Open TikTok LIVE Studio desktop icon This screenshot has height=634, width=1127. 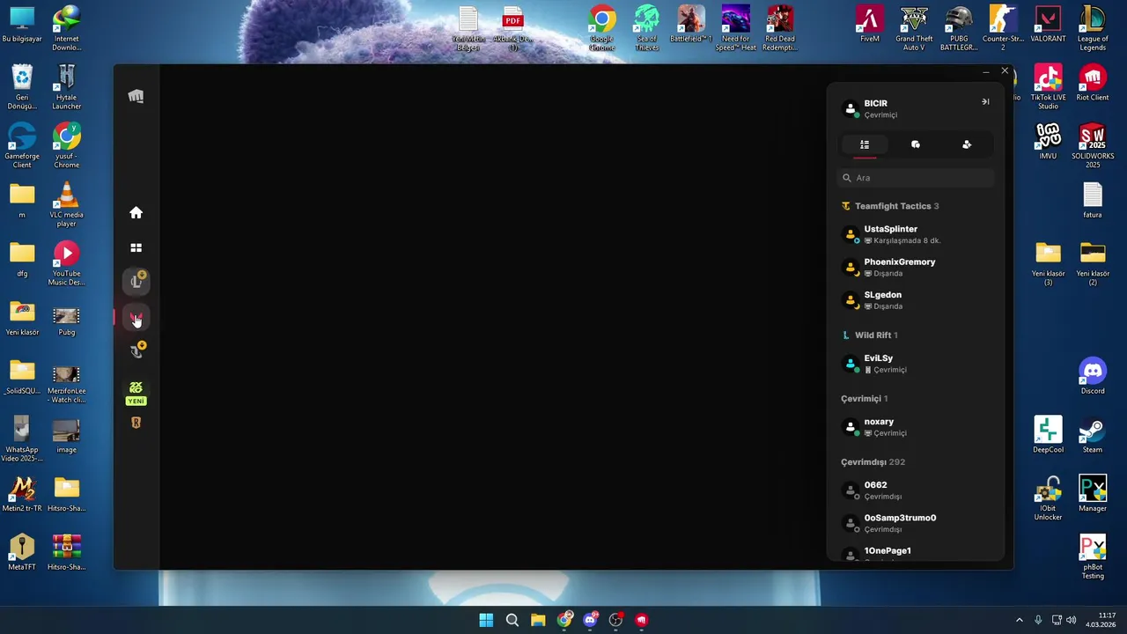[x=1048, y=87]
